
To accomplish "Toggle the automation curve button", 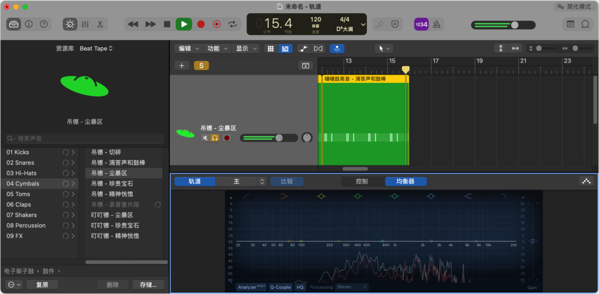I will point(303,49).
